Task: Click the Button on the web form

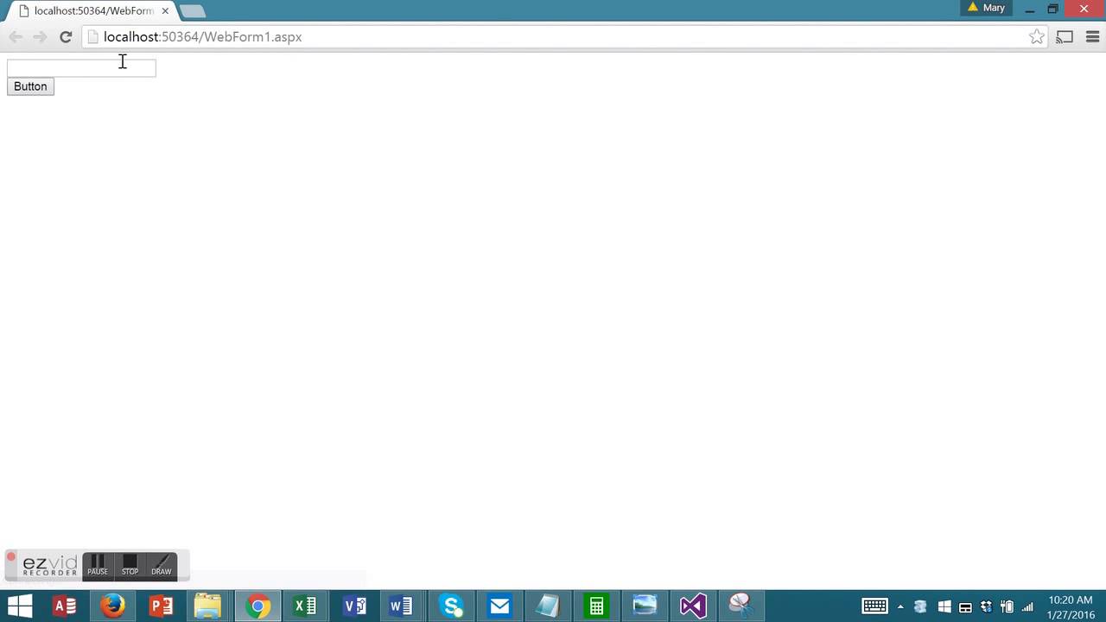Action: click(30, 86)
